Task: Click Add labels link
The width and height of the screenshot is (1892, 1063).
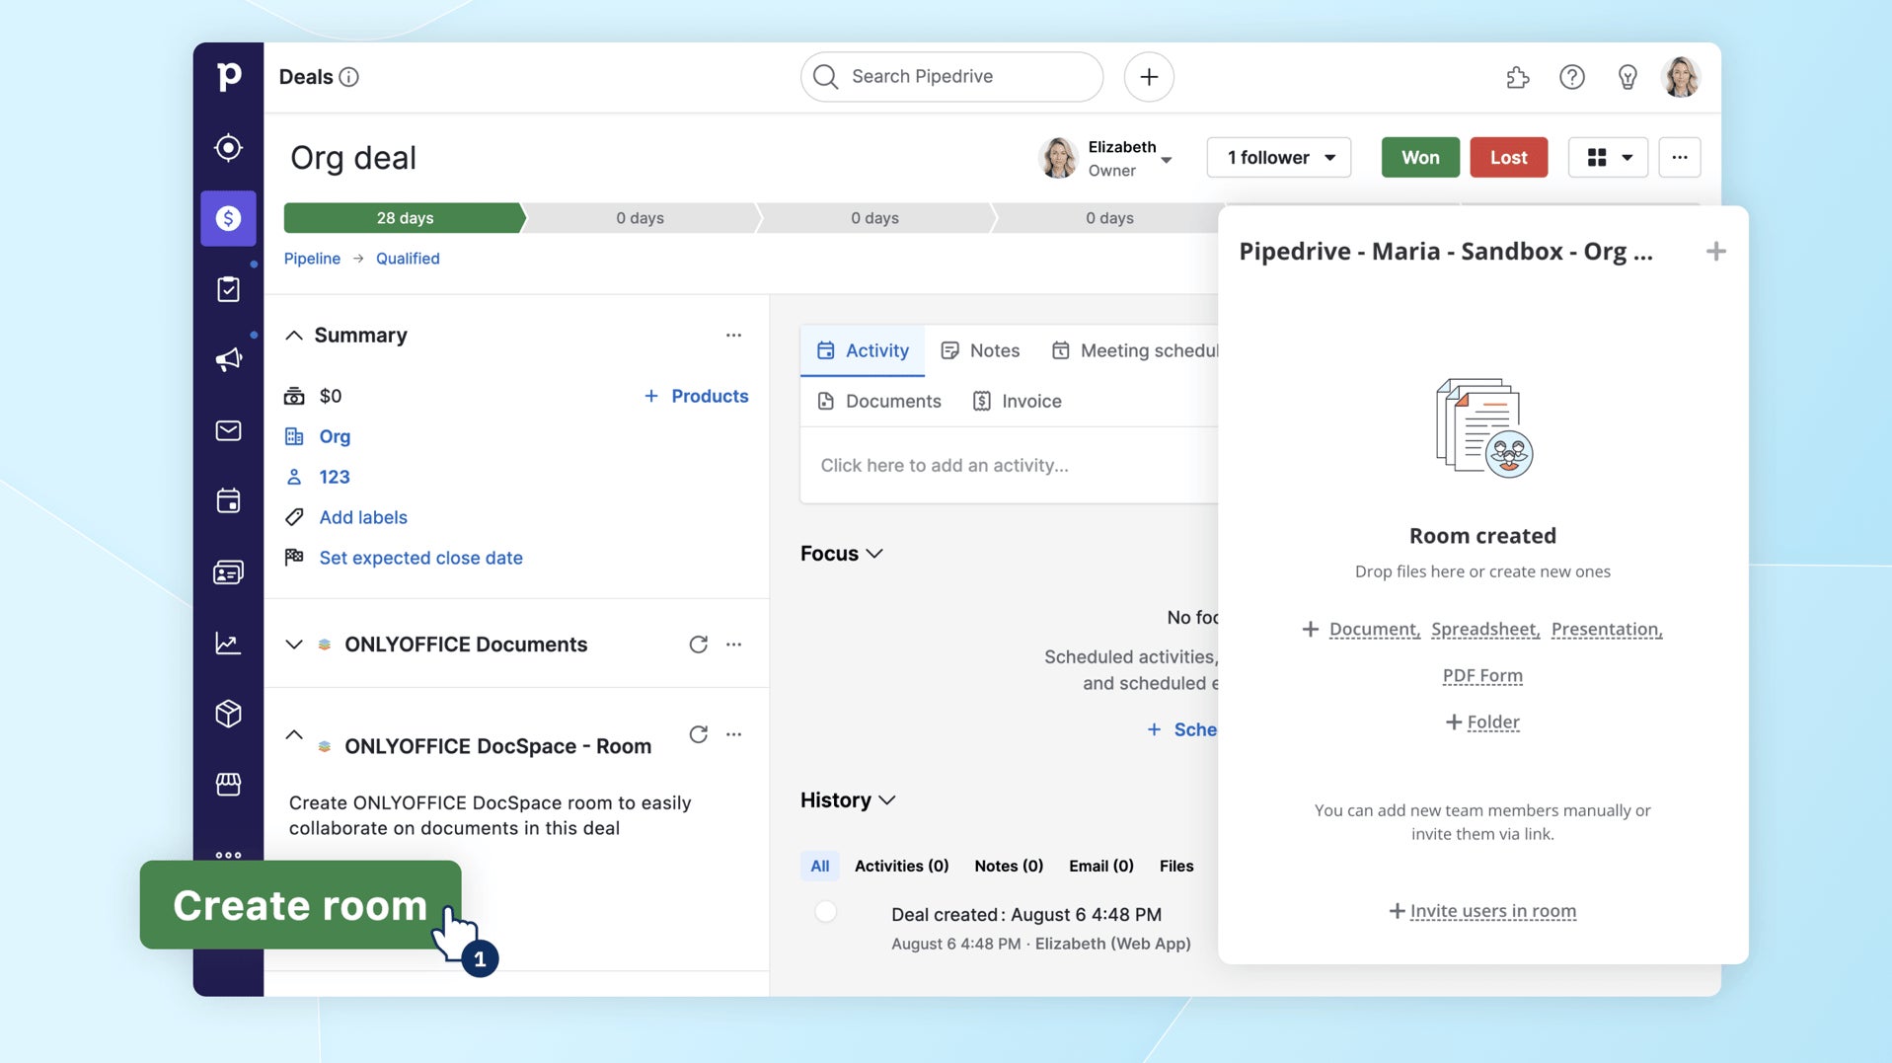Action: 363,517
